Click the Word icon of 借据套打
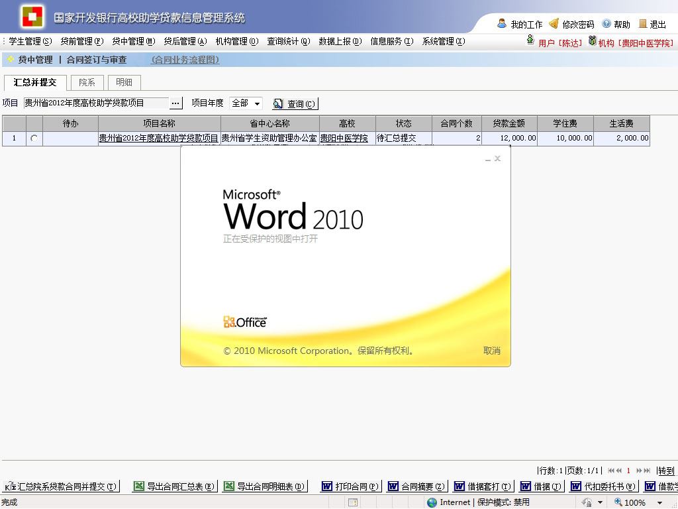678x509 pixels. pos(459,486)
